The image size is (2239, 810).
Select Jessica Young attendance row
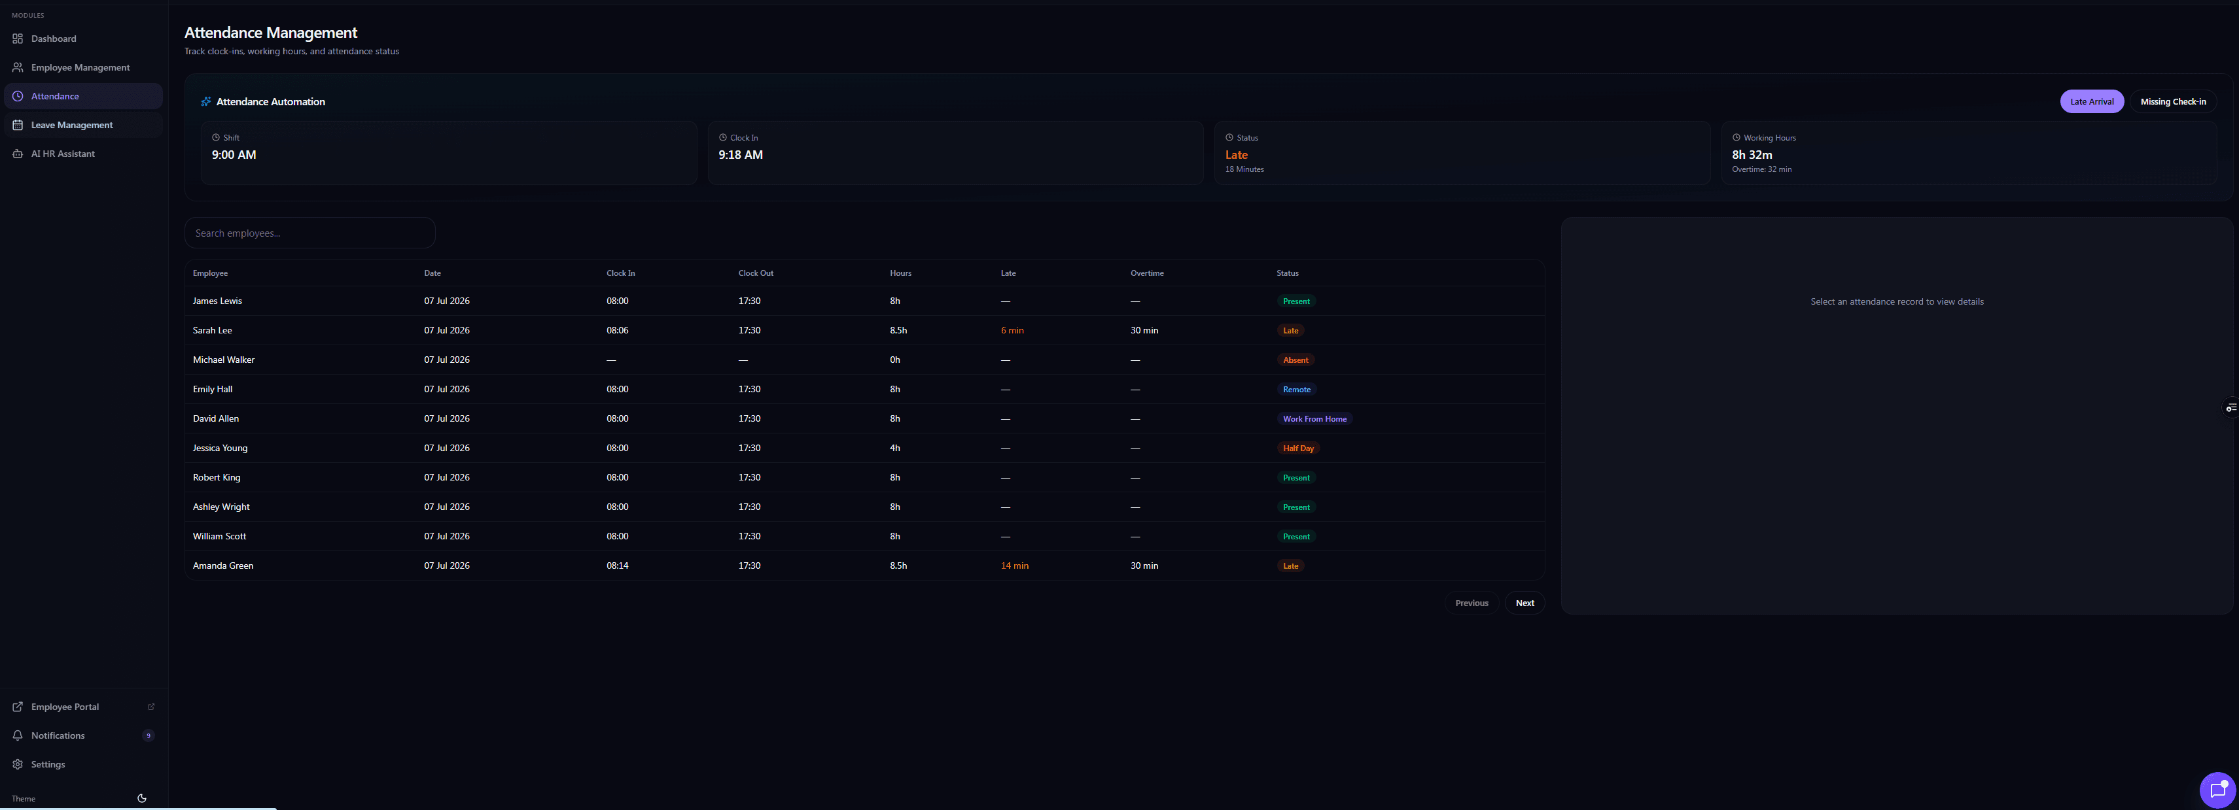(x=864, y=448)
